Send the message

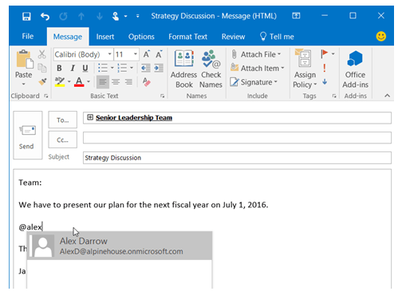click(x=28, y=135)
